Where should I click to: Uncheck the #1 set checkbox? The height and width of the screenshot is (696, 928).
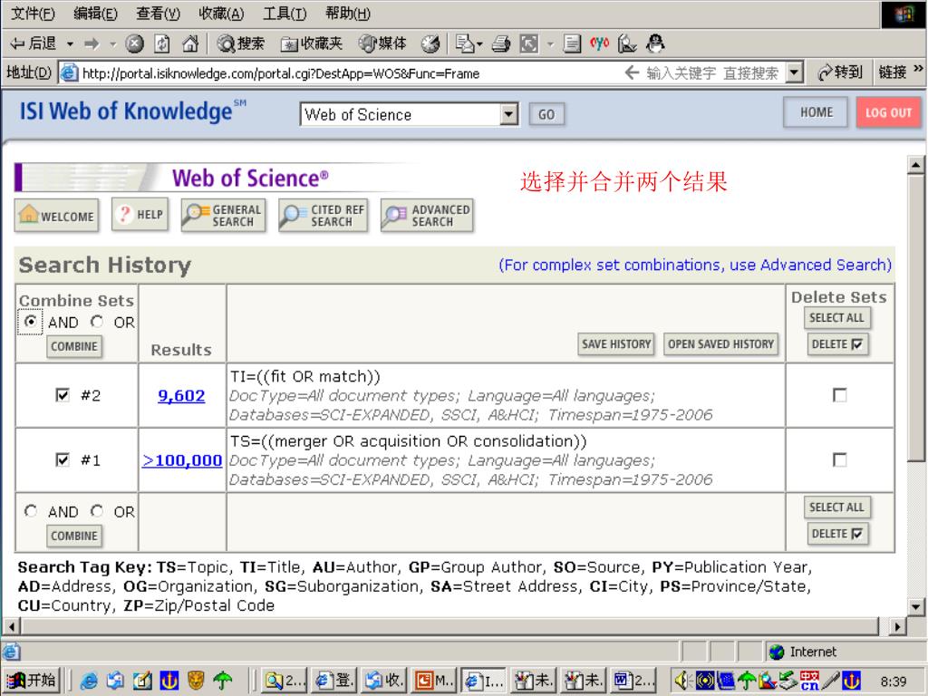point(63,459)
